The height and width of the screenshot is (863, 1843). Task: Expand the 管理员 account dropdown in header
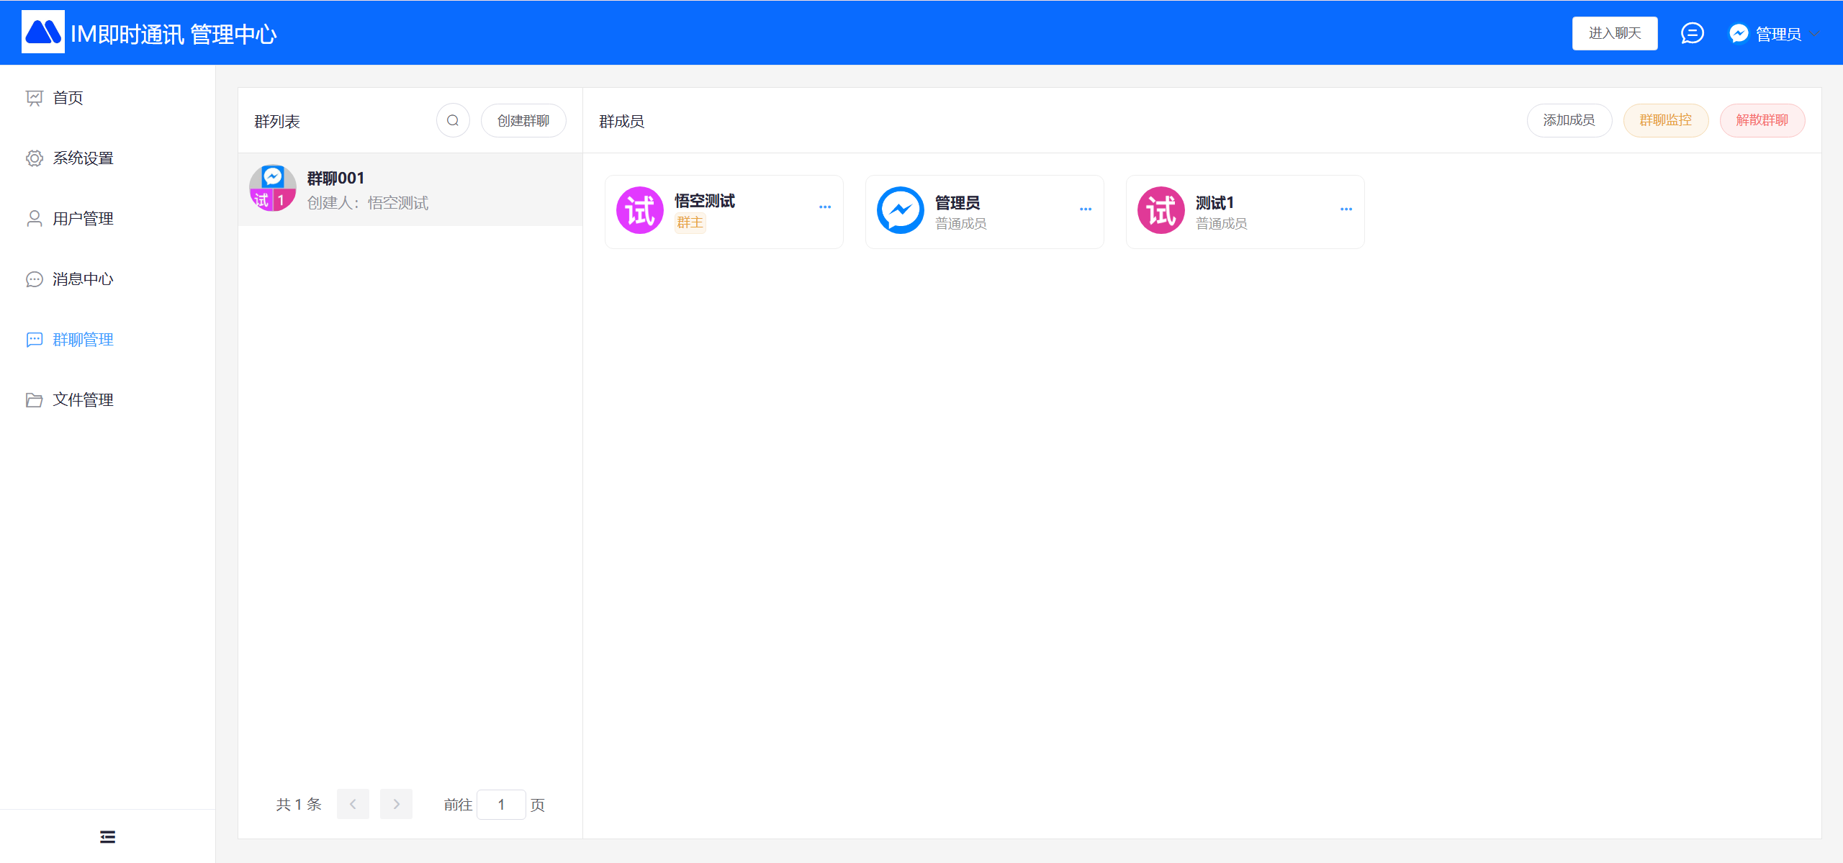pos(1775,34)
